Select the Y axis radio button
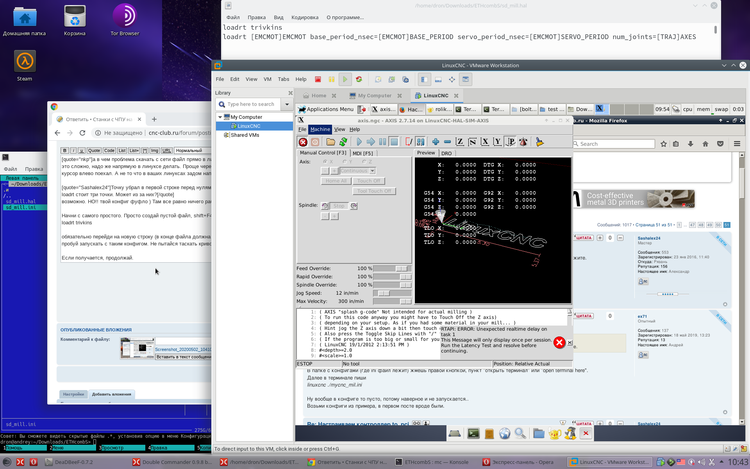Image resolution: width=750 pixels, height=469 pixels. click(345, 162)
